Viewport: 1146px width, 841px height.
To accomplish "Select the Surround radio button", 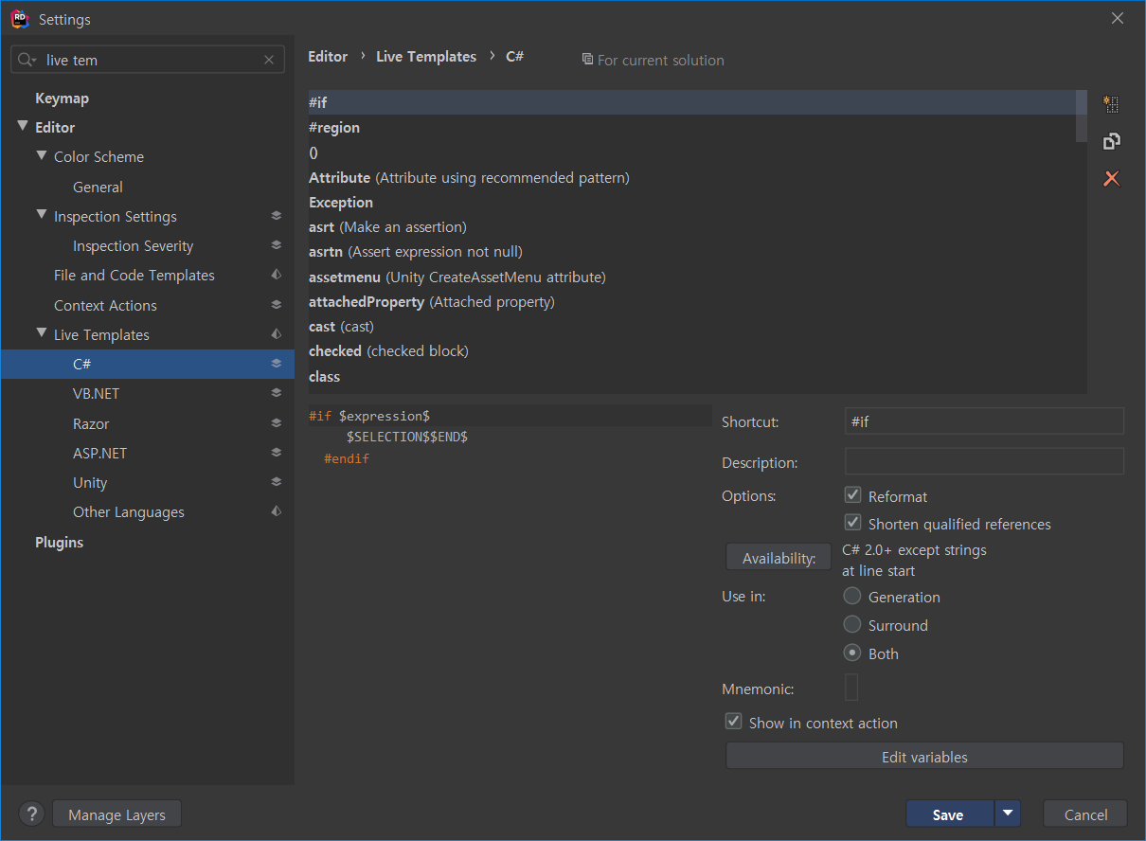I will [x=852, y=625].
